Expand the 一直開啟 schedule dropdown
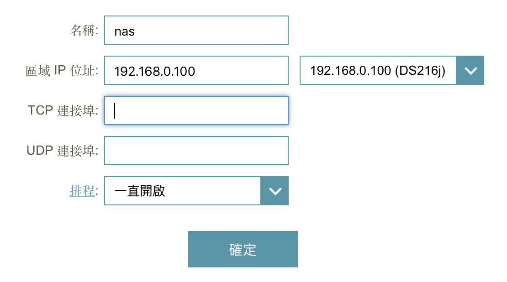The width and height of the screenshot is (507, 282). [182, 191]
